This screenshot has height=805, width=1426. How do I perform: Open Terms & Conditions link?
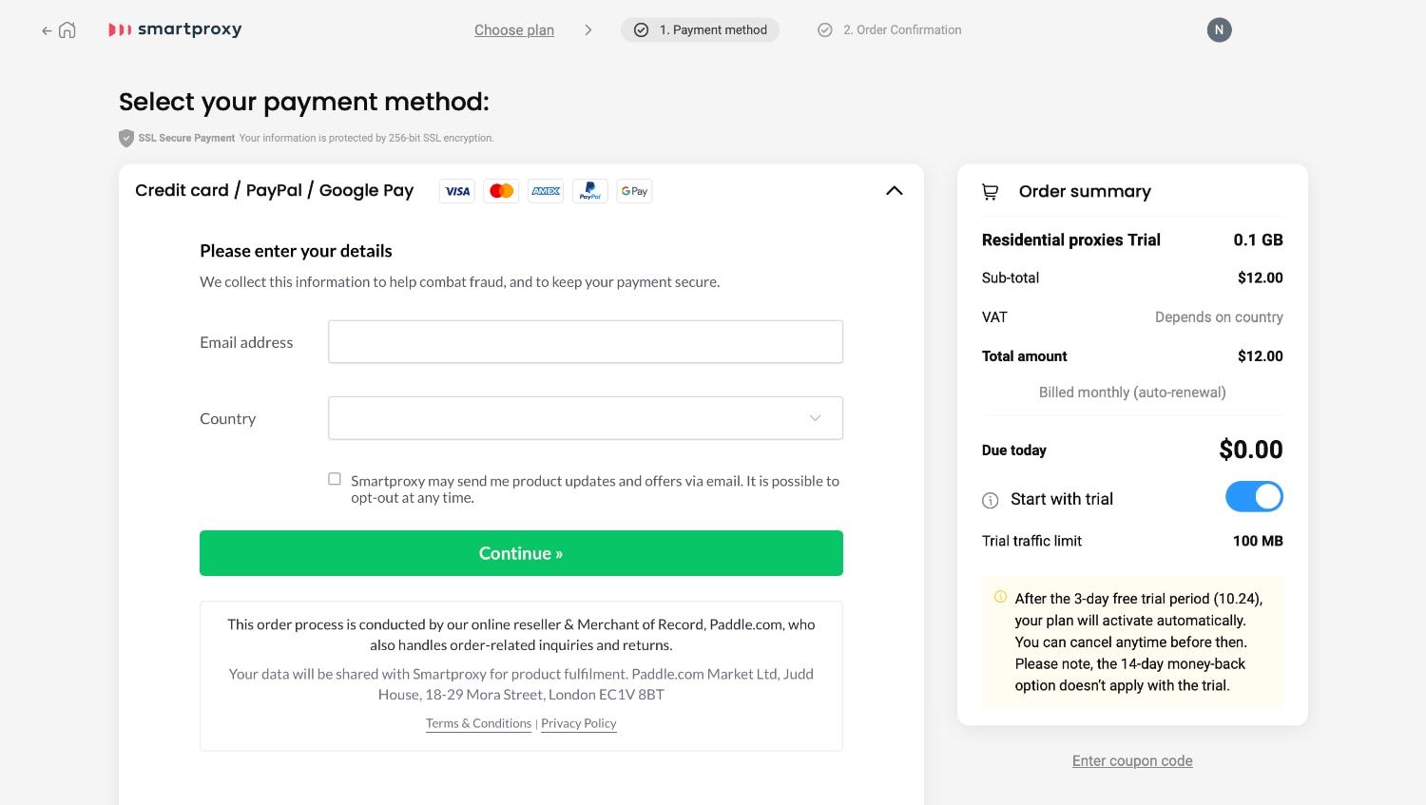click(478, 723)
